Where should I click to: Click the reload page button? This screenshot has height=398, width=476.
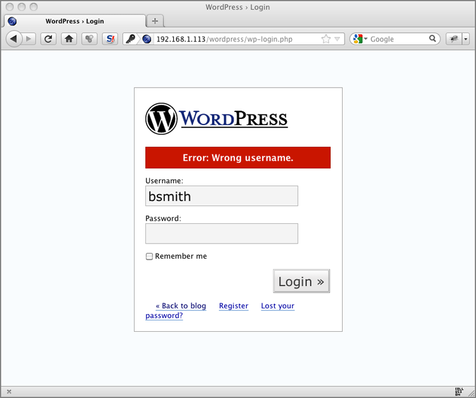click(48, 39)
